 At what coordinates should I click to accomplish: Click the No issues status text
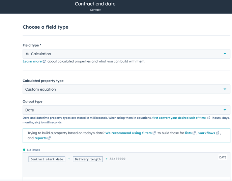tap(34, 150)
